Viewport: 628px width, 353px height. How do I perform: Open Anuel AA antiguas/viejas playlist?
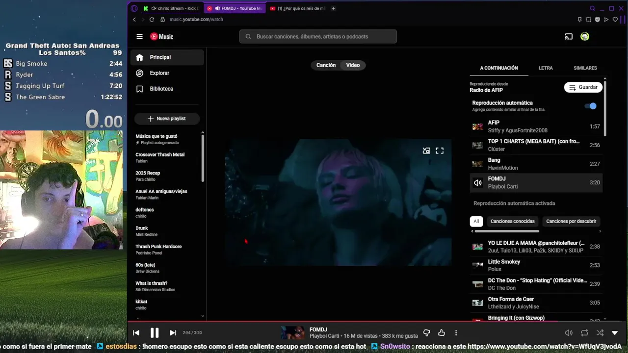167,194
